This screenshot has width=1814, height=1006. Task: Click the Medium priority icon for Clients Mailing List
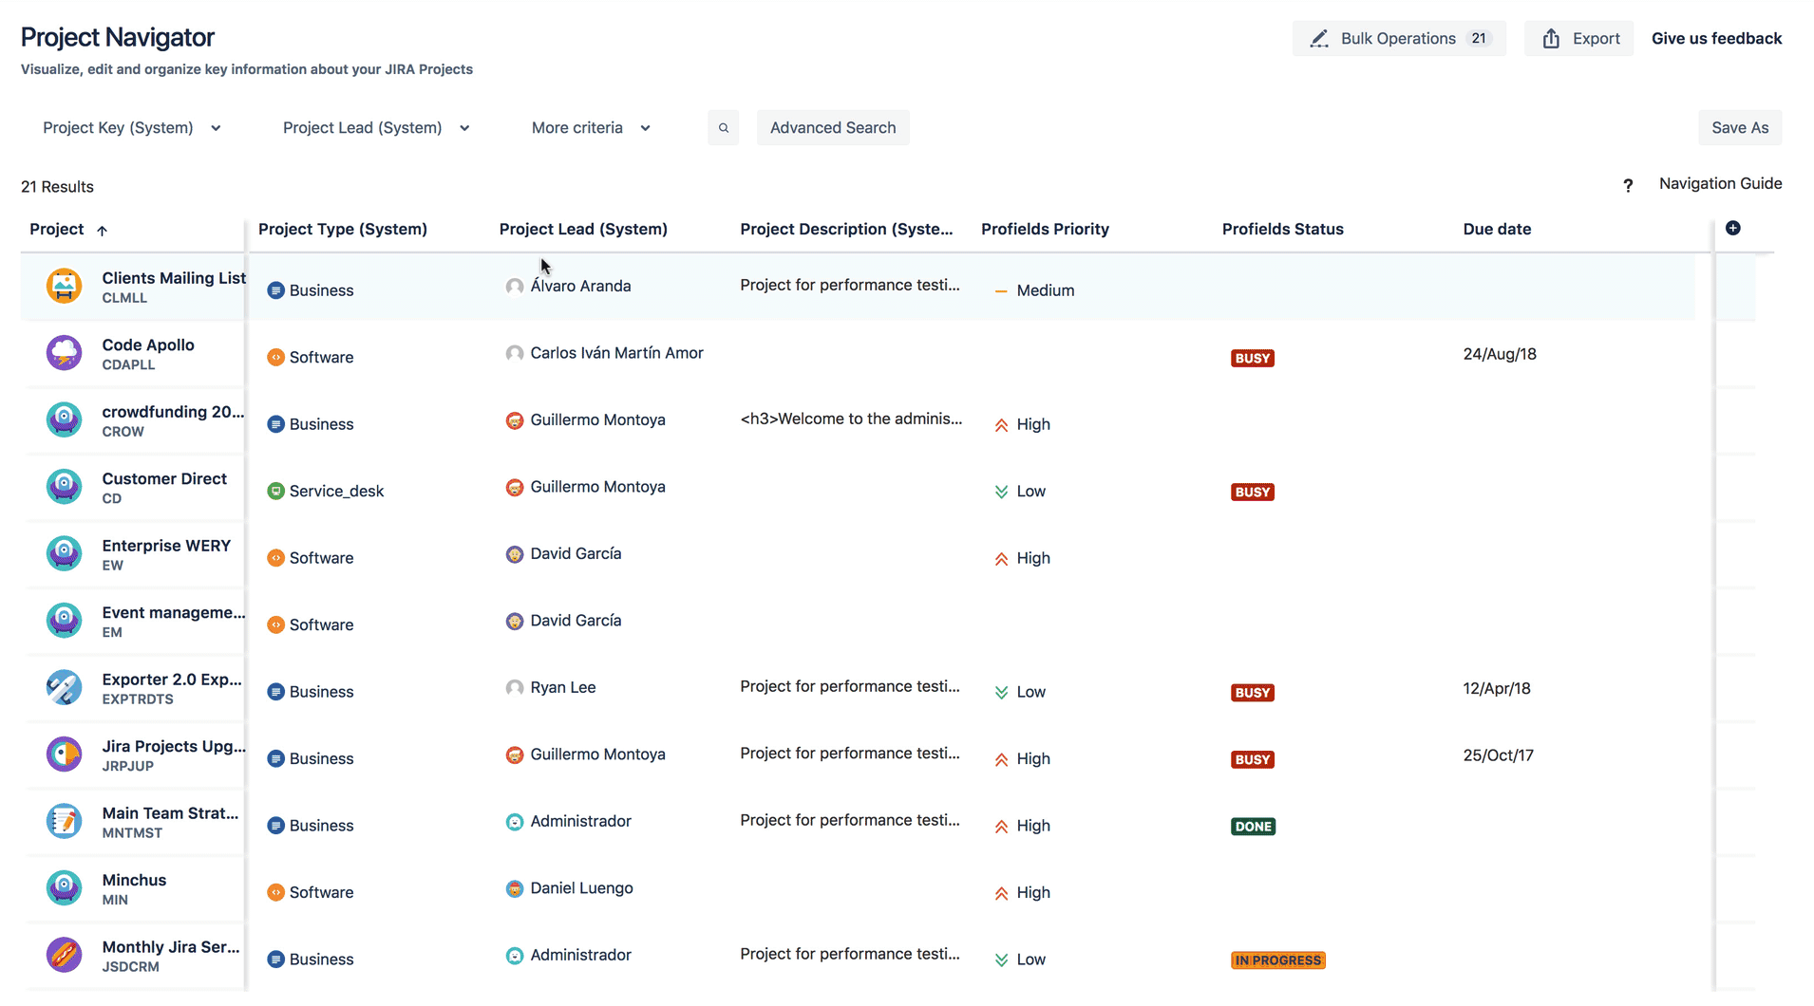click(x=1000, y=291)
